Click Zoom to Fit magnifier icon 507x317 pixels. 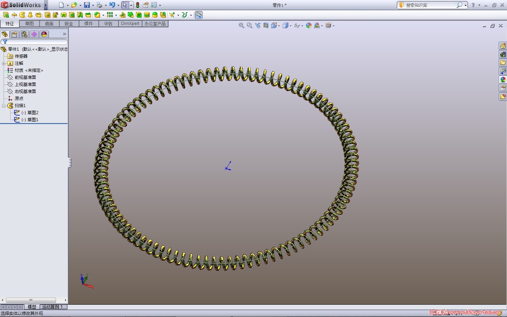[242, 25]
